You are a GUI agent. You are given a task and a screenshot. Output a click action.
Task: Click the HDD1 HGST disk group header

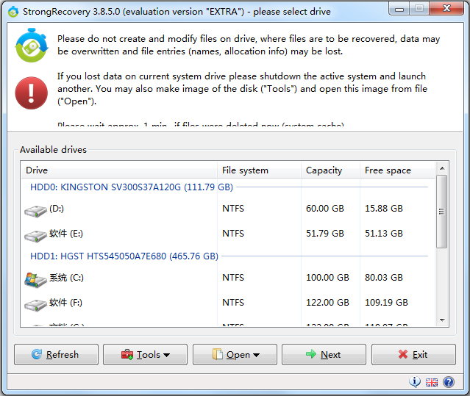tap(124, 256)
